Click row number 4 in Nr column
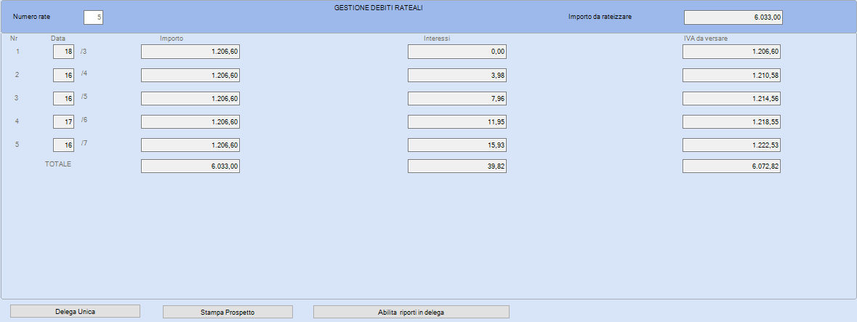This screenshot has height=322, width=857. click(17, 121)
